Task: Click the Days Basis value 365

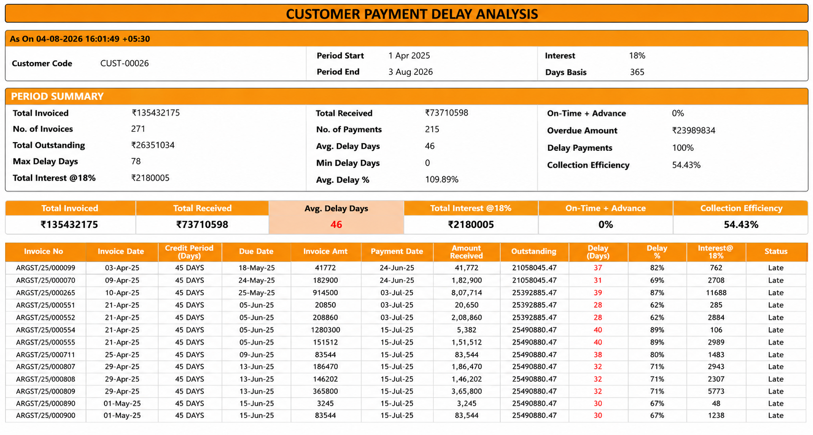Action: click(x=637, y=72)
